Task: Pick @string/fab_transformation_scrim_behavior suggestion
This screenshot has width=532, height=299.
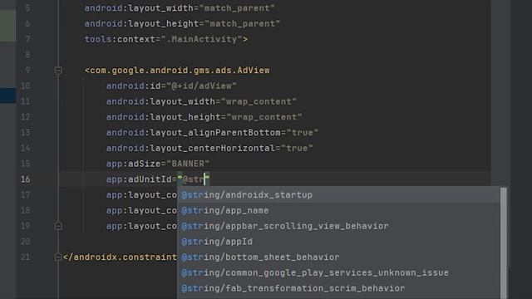Action: click(338, 288)
